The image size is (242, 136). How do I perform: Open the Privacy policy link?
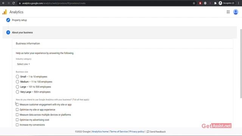click(137, 132)
